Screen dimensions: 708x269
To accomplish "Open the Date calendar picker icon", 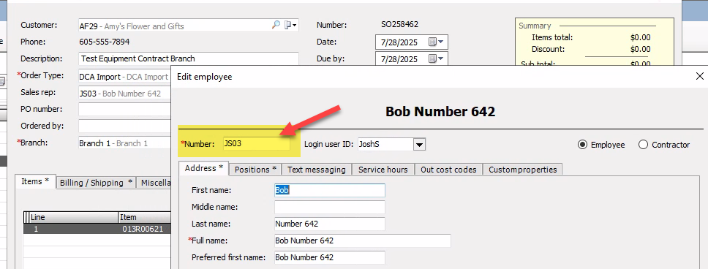I will tap(432, 42).
